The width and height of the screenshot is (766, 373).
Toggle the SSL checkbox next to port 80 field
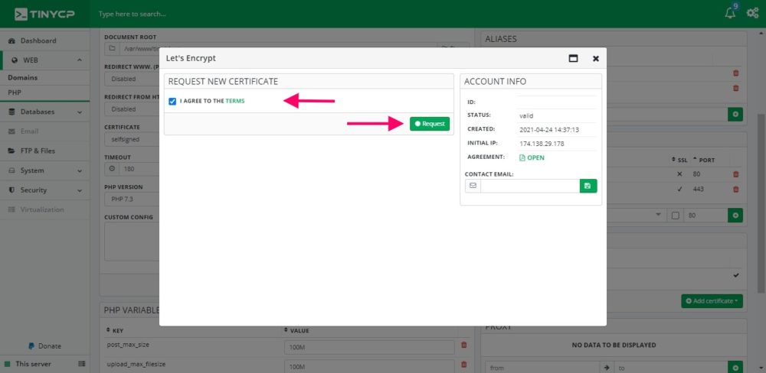[x=675, y=216]
